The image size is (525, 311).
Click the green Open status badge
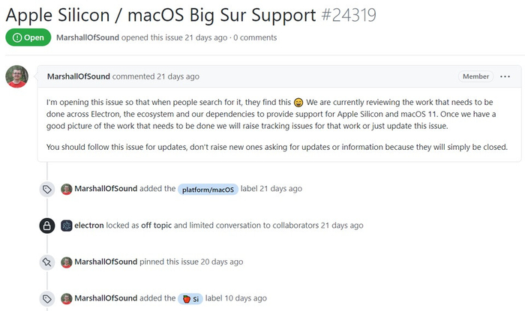28,37
